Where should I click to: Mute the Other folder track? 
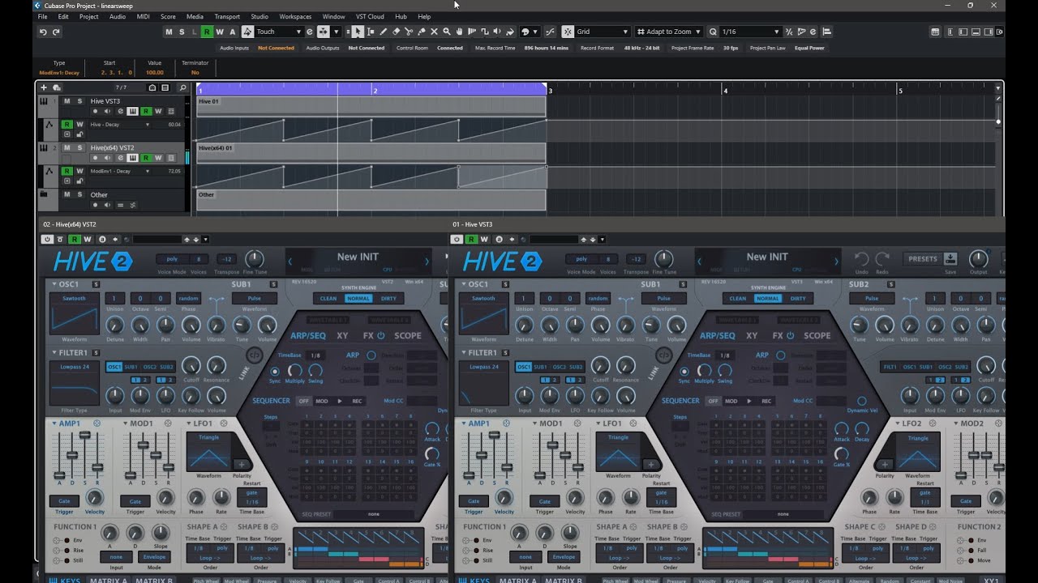click(66, 194)
